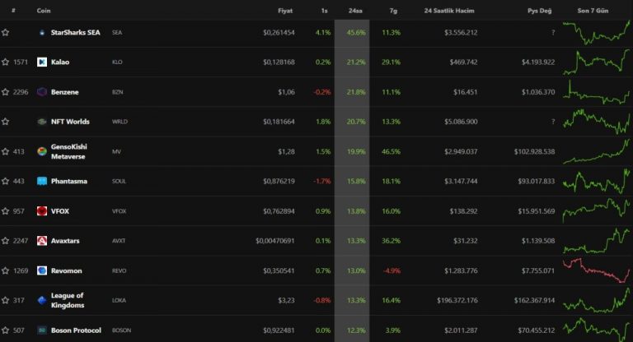633x342 pixels.
Task: Click the League of Kingdoms logo
Action: [42, 301]
